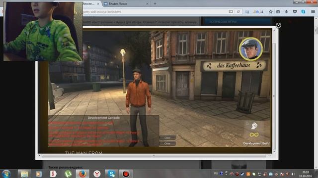Click the webcam overlay video
The image size is (318, 178).
[x=43, y=31]
